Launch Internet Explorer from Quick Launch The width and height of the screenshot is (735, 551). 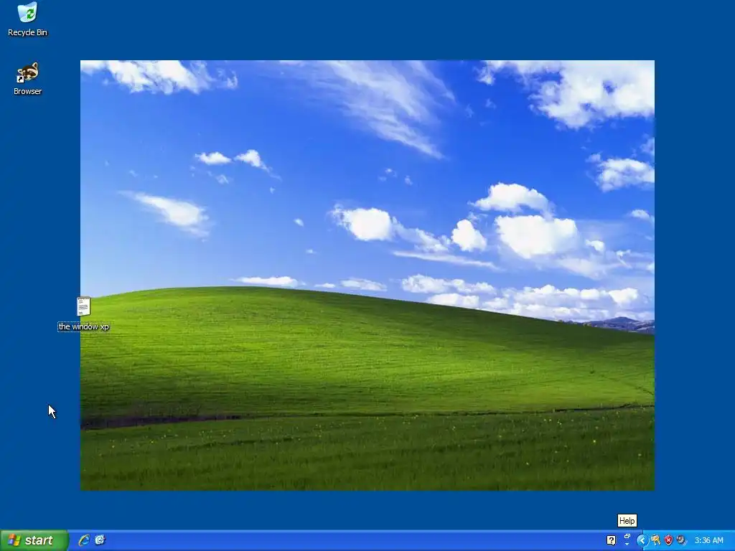pyautogui.click(x=84, y=540)
